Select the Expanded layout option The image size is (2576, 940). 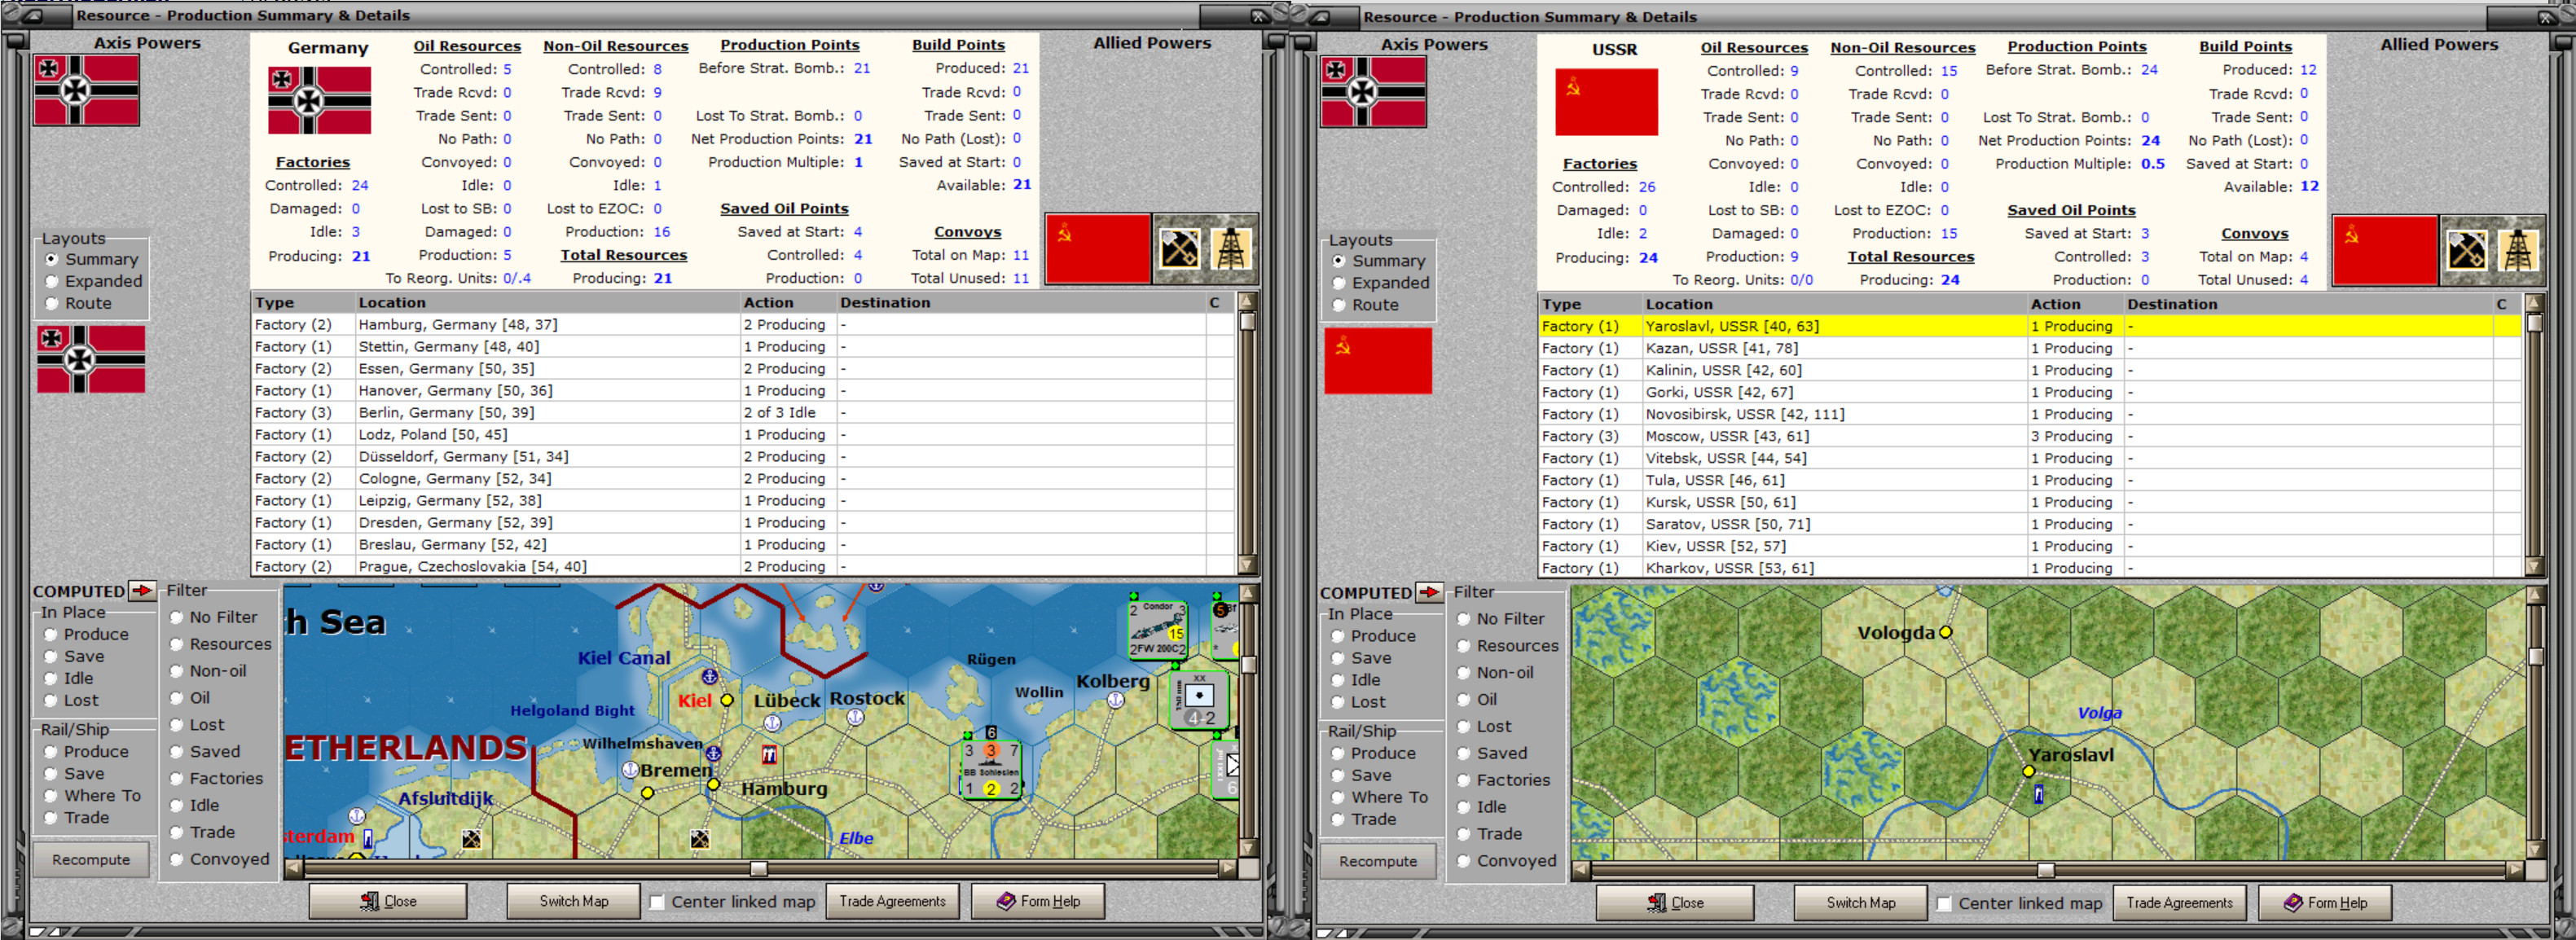[x=52, y=281]
